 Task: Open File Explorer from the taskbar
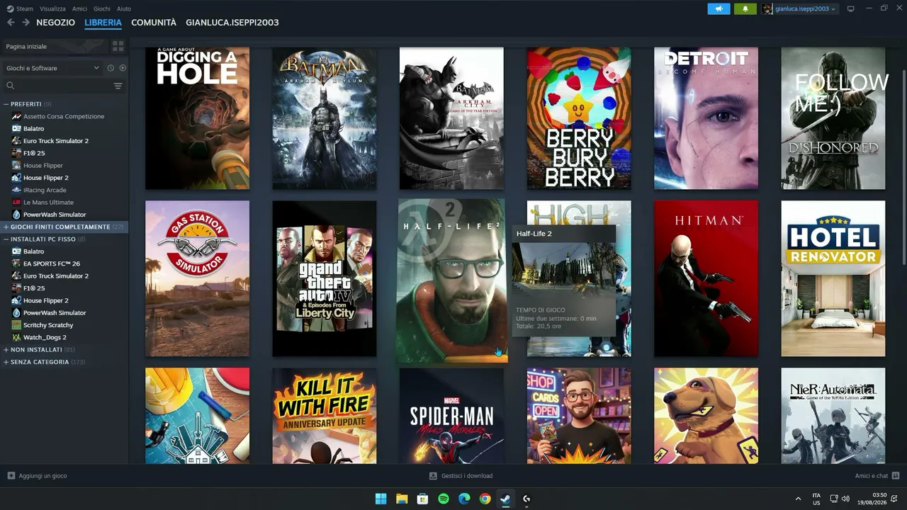402,499
